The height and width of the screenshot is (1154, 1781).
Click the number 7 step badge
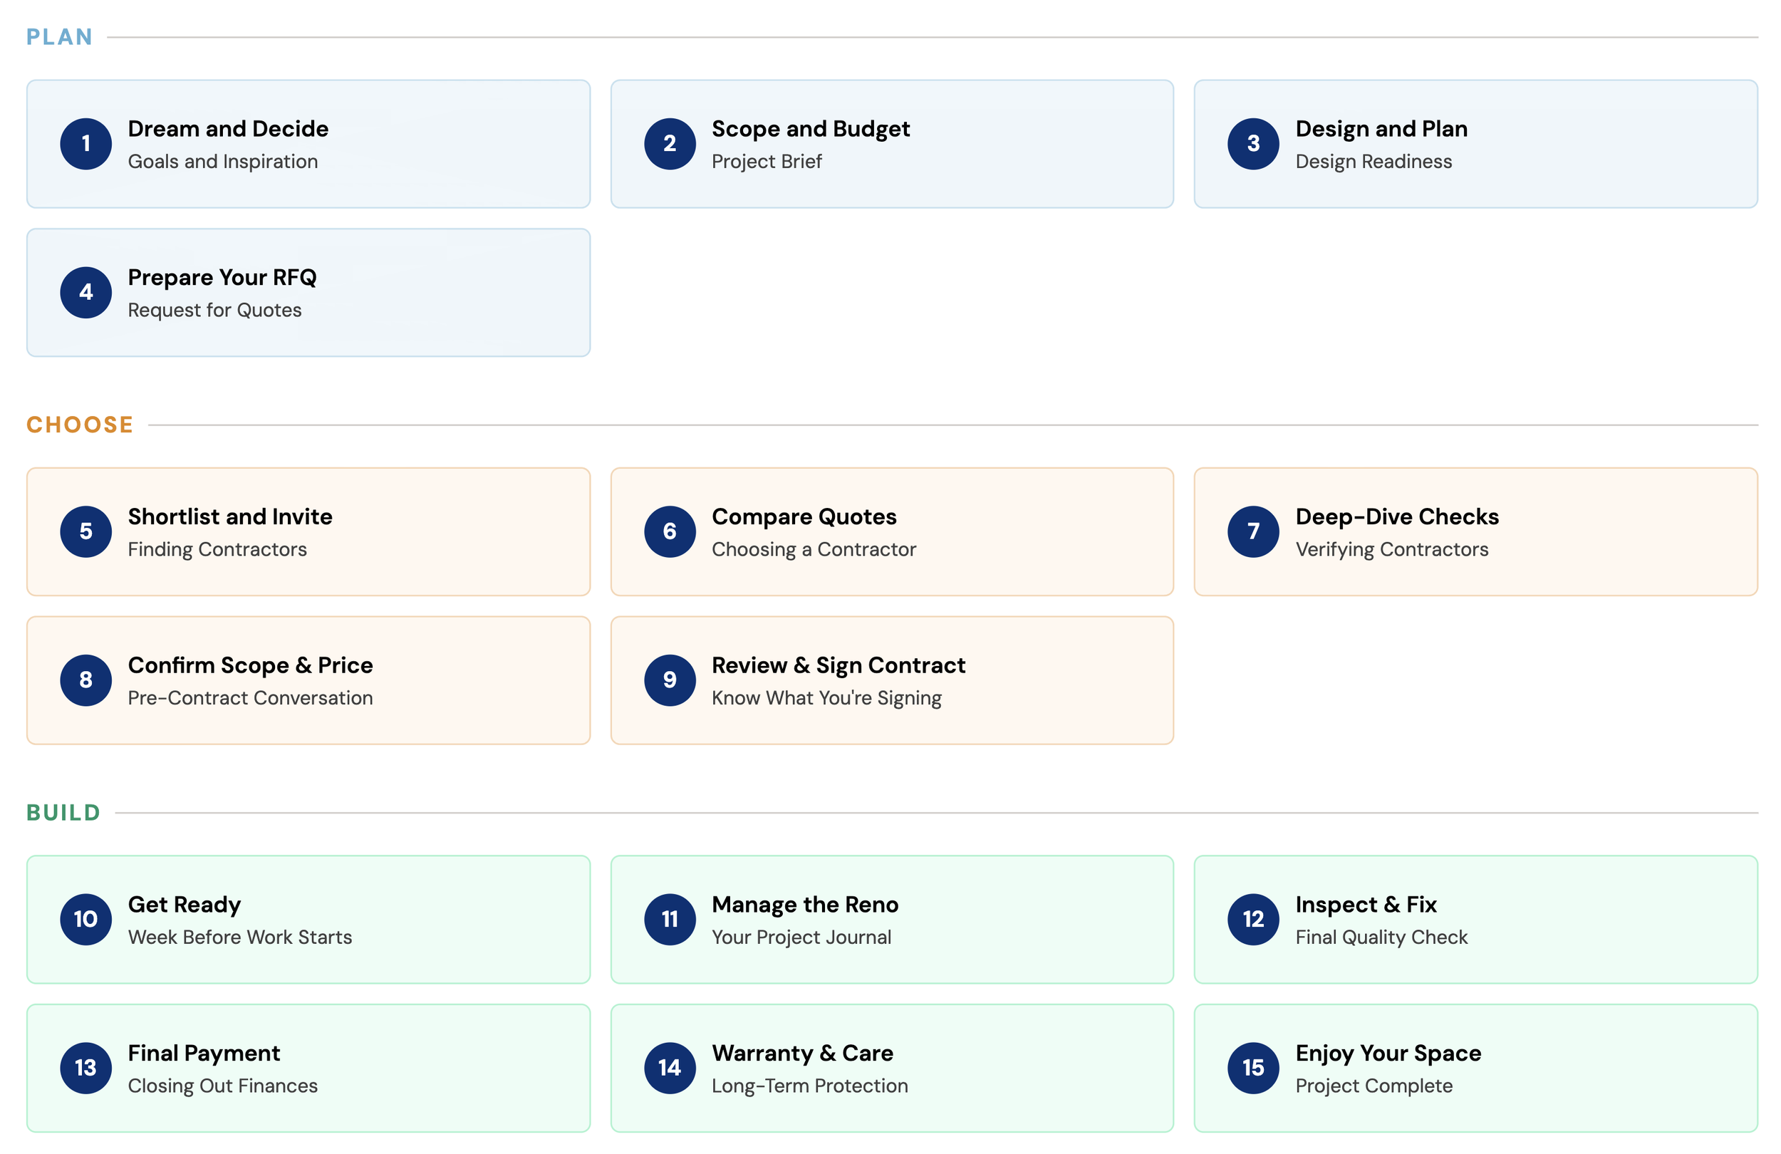coord(1252,531)
